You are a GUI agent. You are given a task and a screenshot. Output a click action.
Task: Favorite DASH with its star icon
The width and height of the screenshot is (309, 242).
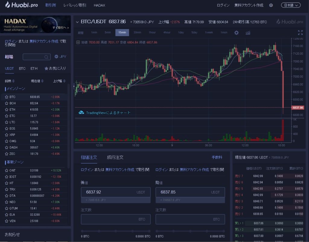tap(7, 147)
